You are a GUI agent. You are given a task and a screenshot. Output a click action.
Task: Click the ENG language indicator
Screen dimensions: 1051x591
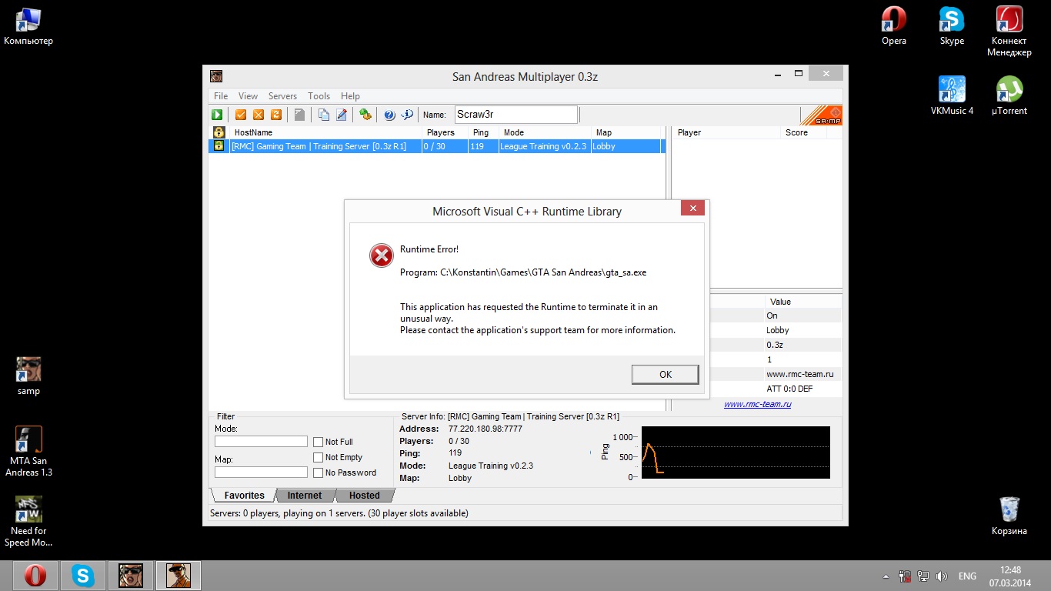(967, 576)
